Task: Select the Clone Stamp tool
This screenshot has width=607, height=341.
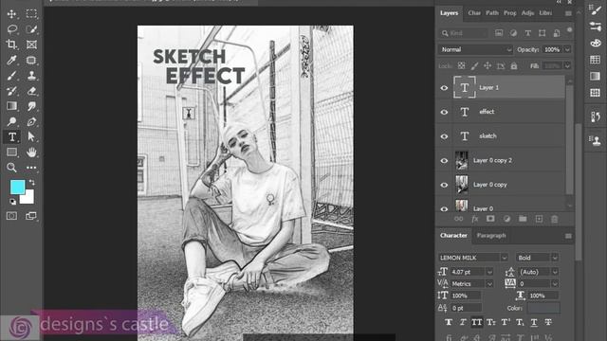Action: 31,76
